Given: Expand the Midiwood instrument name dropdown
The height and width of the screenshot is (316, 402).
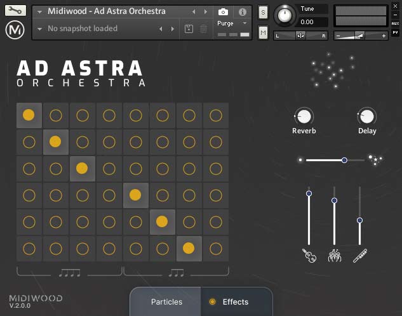Looking at the screenshot, I should (x=40, y=11).
